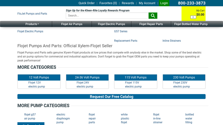The height and width of the screenshot is (125, 223).
Task: Open flojet g57 air pump link
Action: click(30, 116)
